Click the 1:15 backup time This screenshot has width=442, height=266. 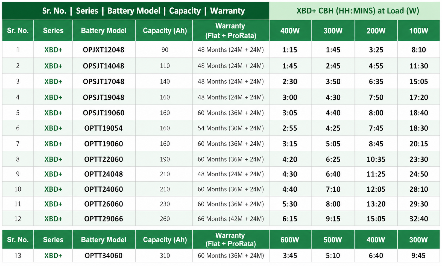click(290, 50)
